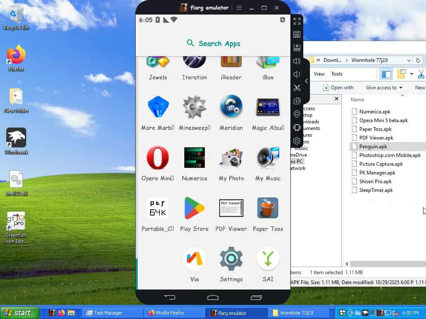Click the Search Apps field
The image size is (426, 319).
point(213,43)
